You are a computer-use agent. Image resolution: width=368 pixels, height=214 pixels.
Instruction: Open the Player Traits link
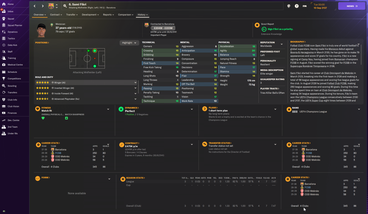[x=270, y=89]
